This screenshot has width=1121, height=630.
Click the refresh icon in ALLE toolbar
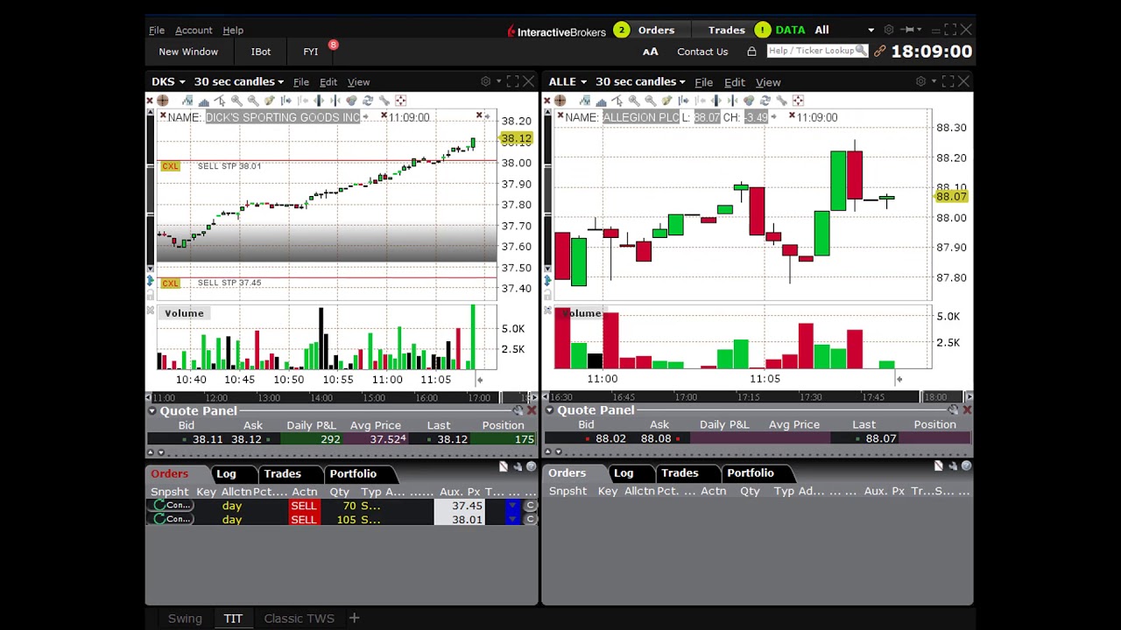pos(765,101)
